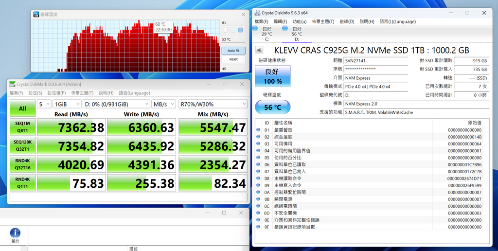Screen dimensions: 498x251
Task: Click the status orb for 02 綜合溫度
Action: click(258, 137)
